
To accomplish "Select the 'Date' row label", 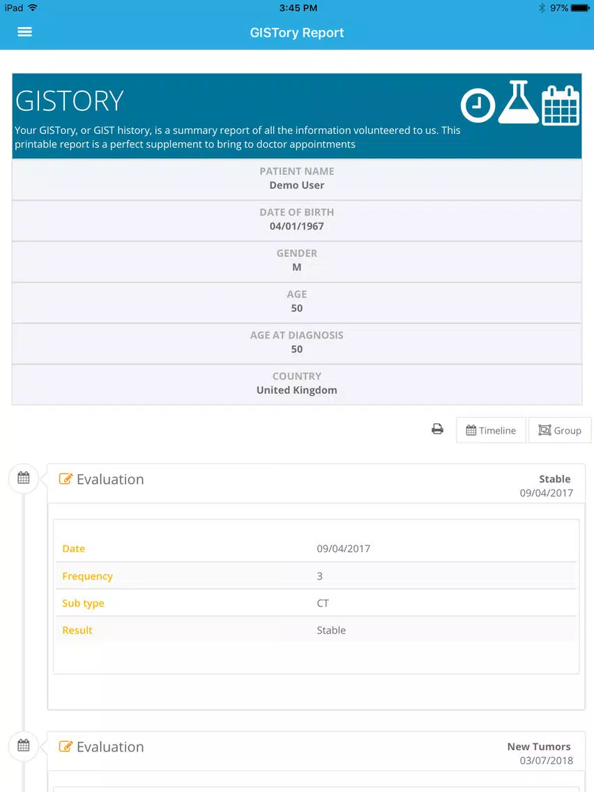I will [x=74, y=549].
